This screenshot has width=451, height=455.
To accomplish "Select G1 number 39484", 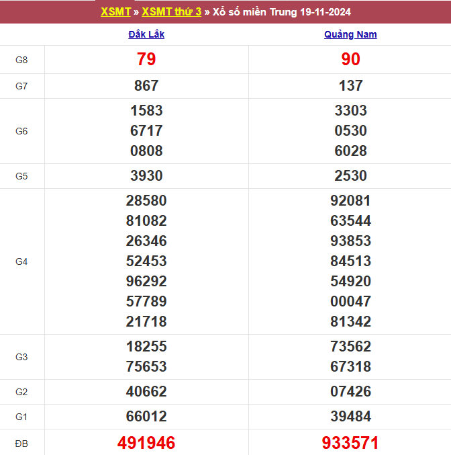I will 350,417.
